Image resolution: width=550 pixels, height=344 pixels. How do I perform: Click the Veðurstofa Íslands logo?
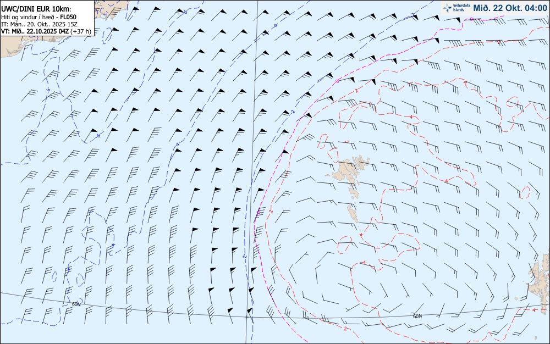coord(455,8)
